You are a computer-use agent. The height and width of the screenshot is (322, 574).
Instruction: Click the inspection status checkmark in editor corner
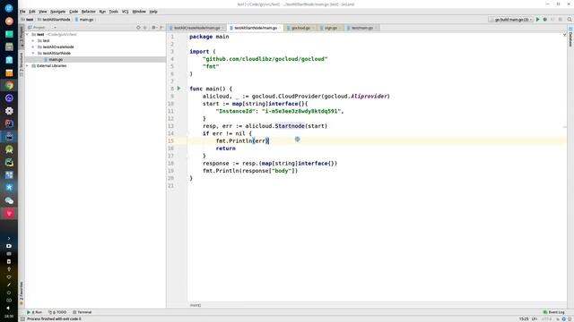point(564,34)
